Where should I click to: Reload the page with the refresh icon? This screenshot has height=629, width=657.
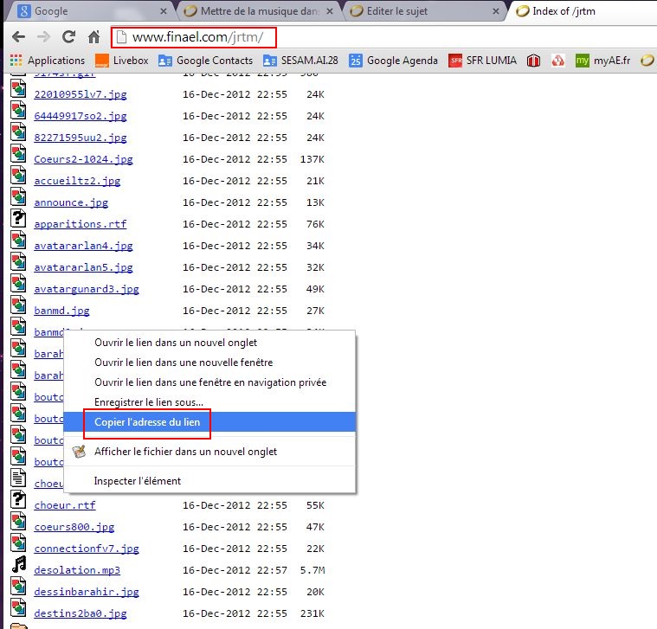coord(68,38)
